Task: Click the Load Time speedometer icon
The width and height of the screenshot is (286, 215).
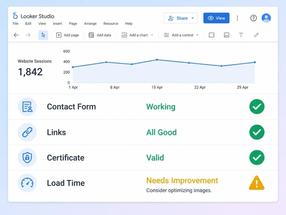Action: [27, 183]
